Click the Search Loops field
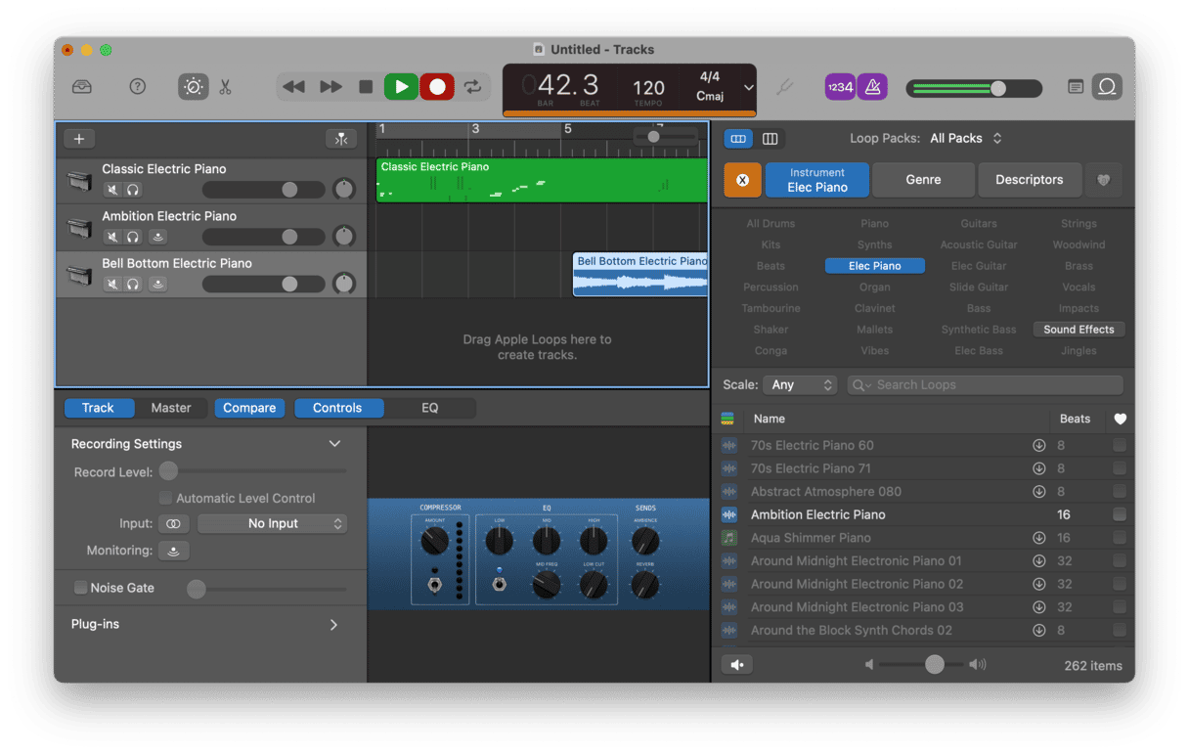Image resolution: width=1189 pixels, height=754 pixels. [x=986, y=385]
